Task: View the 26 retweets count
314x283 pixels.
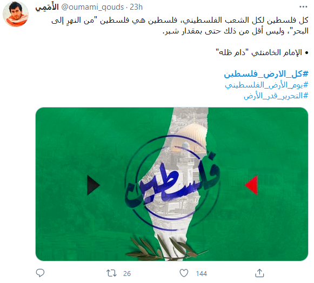Action: click(127, 274)
